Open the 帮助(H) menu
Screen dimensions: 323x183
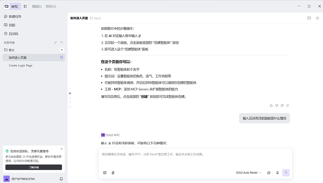[x=51, y=7]
